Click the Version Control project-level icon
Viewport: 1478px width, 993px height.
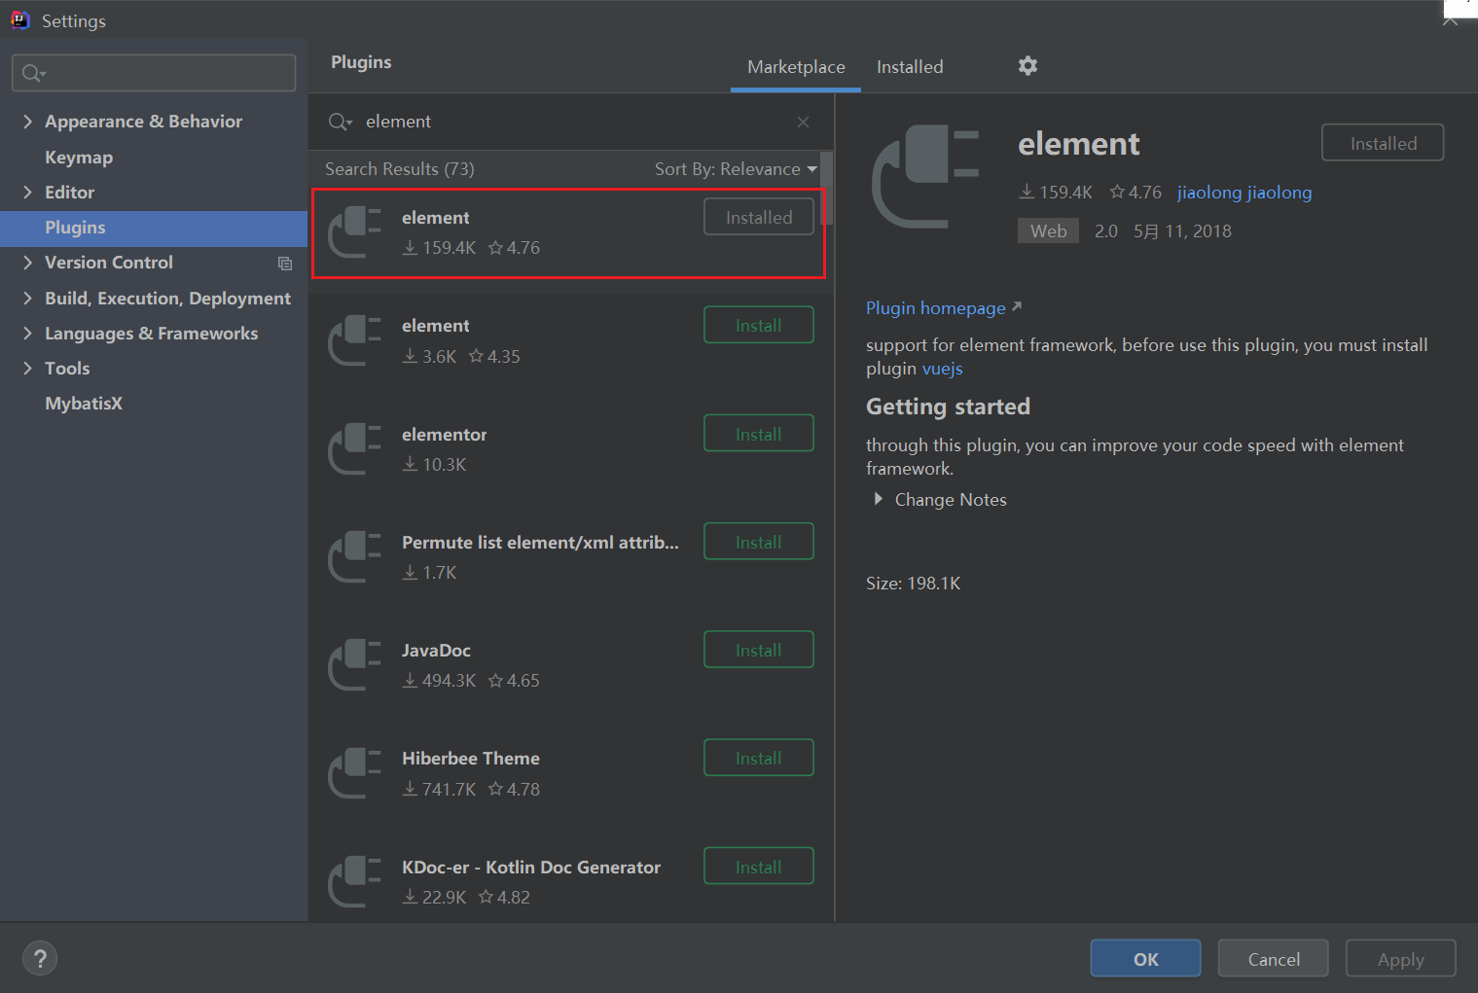(x=285, y=264)
